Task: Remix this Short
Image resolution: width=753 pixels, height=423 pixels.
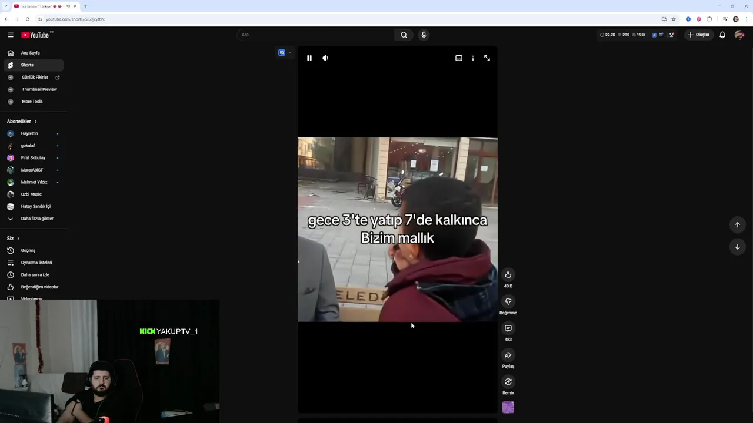Action: (508, 382)
